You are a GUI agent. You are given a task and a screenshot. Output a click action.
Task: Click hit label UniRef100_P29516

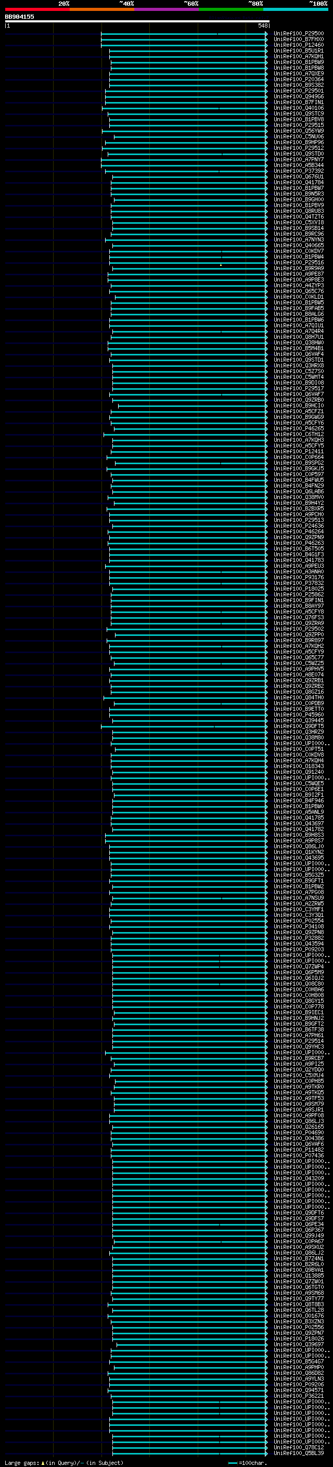pyautogui.click(x=298, y=262)
